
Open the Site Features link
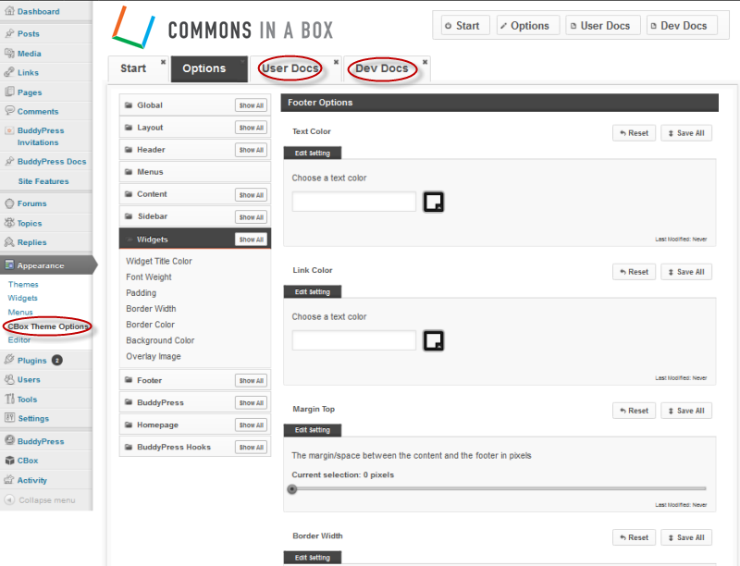pyautogui.click(x=43, y=181)
